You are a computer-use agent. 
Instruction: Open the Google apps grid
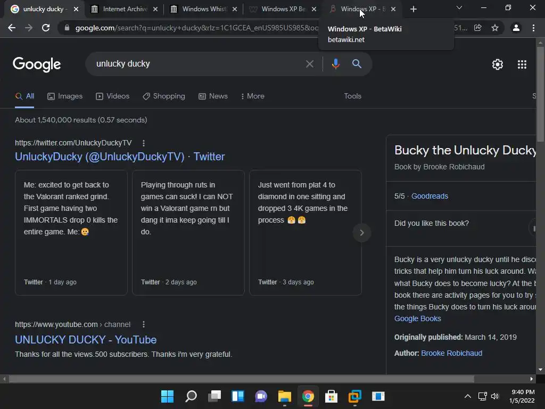522,64
